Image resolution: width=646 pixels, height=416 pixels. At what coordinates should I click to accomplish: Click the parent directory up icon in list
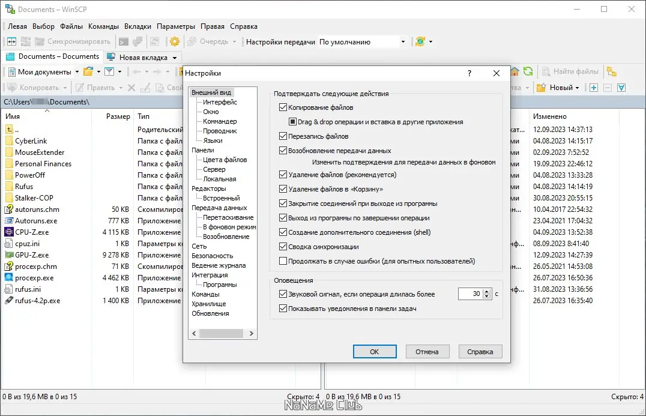pyautogui.click(x=9, y=129)
